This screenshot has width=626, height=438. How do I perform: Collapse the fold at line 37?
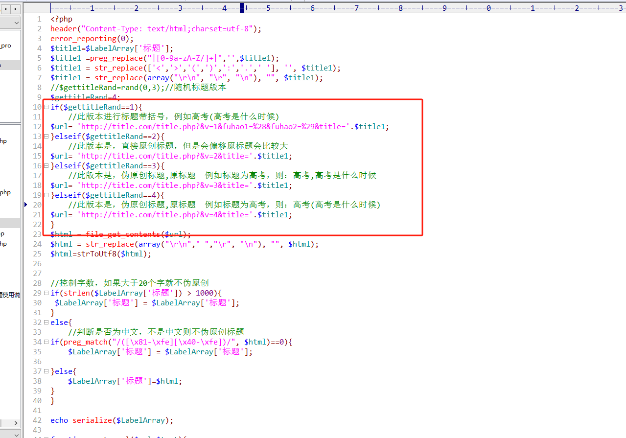click(x=46, y=371)
